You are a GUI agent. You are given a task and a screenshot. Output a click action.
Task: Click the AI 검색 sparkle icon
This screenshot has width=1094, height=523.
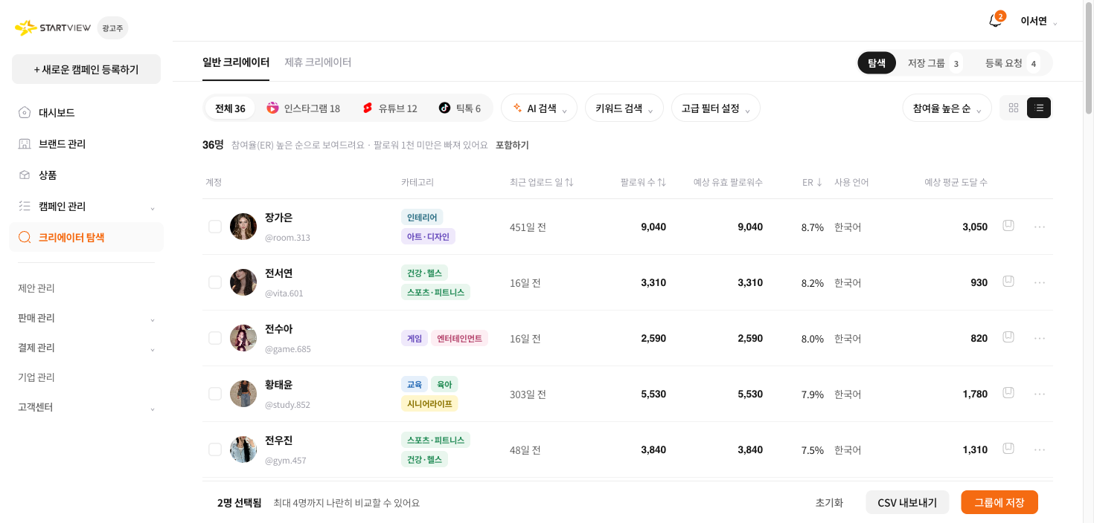click(x=517, y=108)
